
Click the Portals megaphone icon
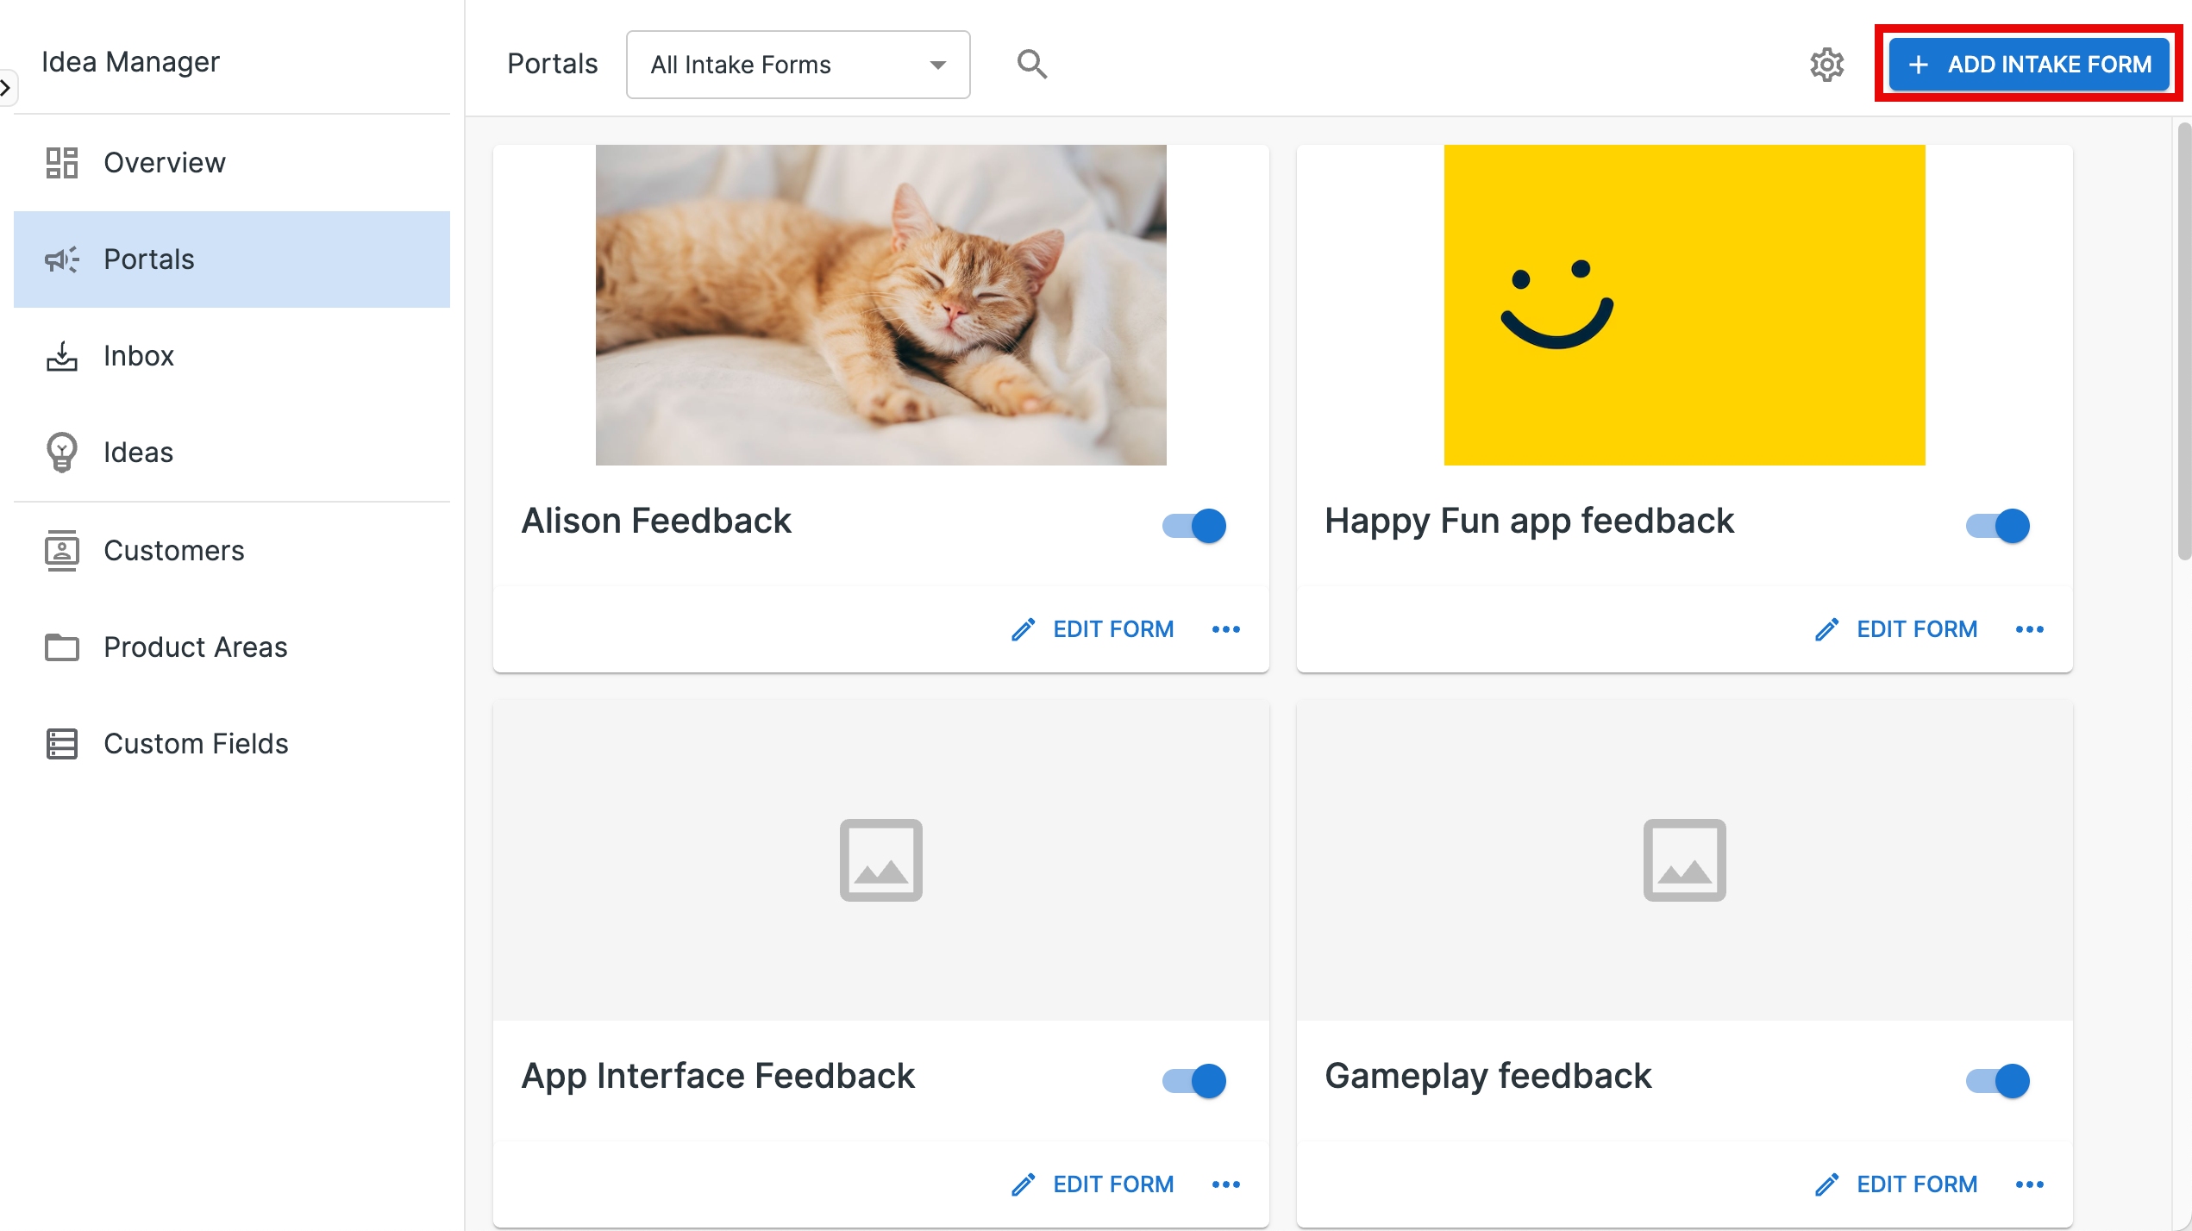click(x=60, y=259)
